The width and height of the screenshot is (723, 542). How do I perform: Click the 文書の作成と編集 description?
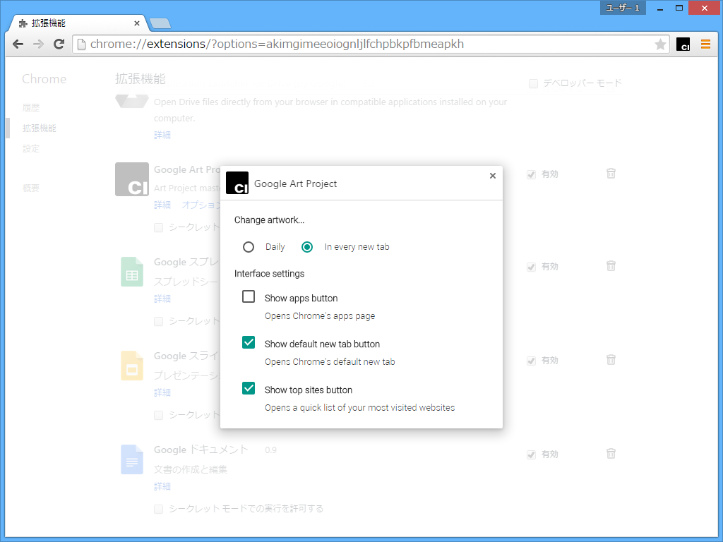191,469
